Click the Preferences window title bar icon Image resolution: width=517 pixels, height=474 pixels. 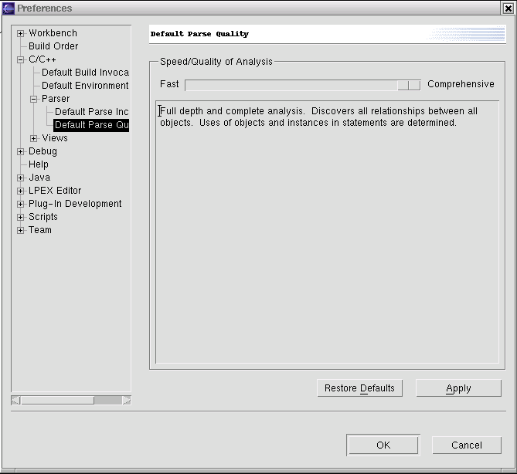[x=9, y=8]
